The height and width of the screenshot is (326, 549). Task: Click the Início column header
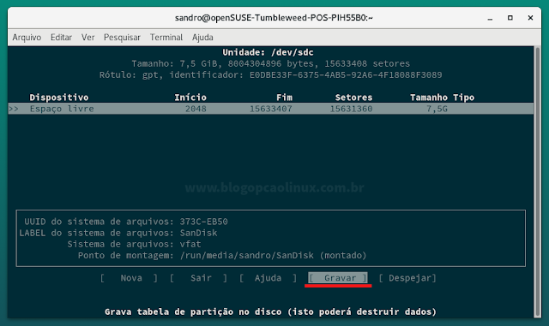click(x=190, y=98)
